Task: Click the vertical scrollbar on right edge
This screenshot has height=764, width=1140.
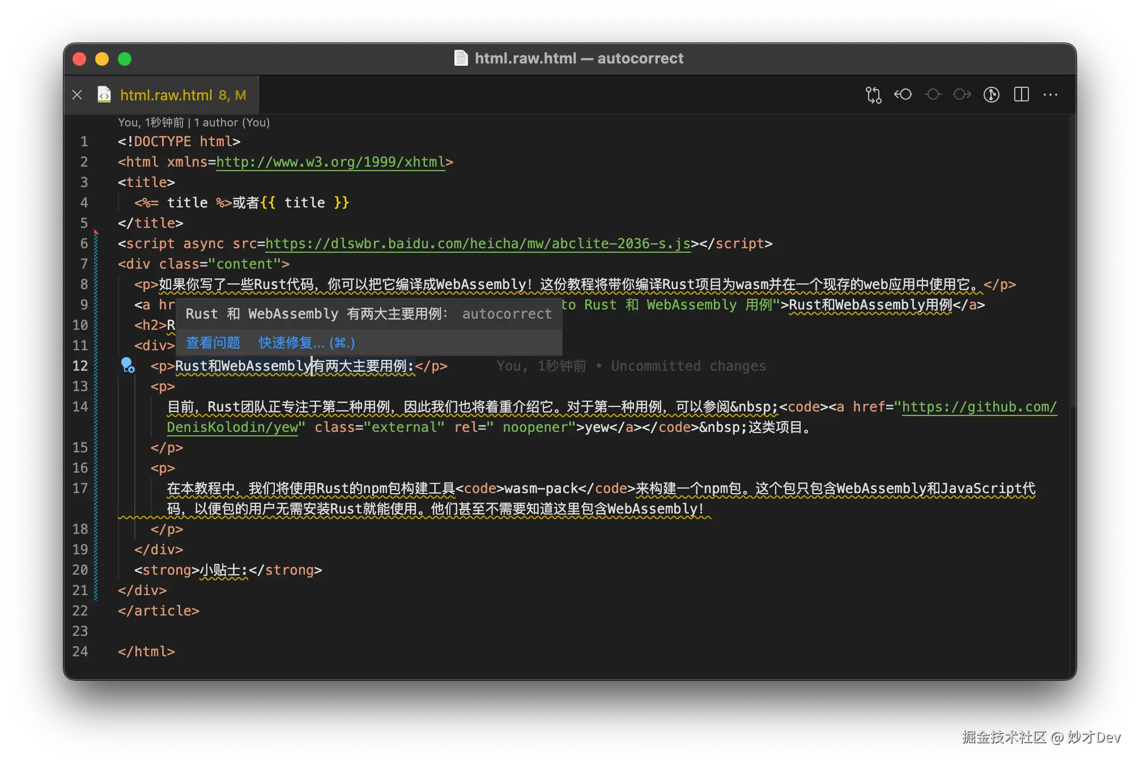Action: point(1071,255)
